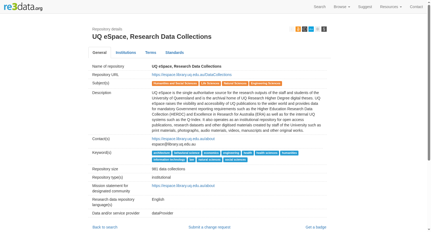431x232 pixels.
Task: Click the email espace@library.uq.edu.au
Action: tap(174, 144)
